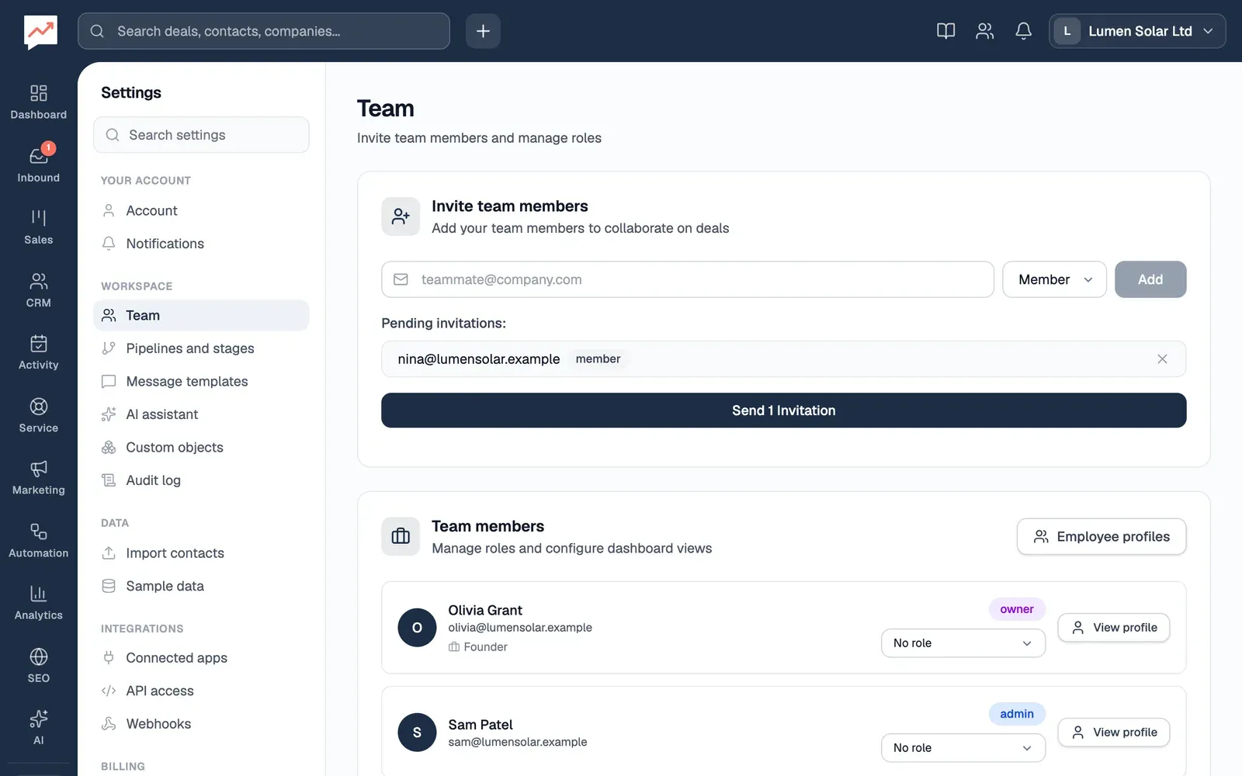1242x776 pixels.
Task: Open the Member role dropdown for invites
Action: pos(1054,279)
